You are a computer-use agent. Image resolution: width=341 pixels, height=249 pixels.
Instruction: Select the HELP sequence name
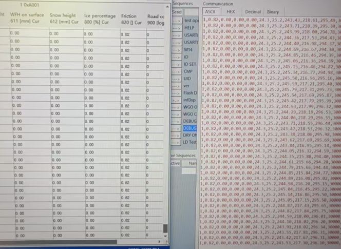point(190,28)
